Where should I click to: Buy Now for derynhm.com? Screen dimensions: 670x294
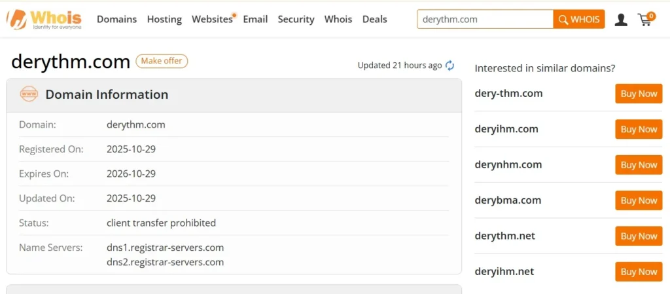pos(639,165)
